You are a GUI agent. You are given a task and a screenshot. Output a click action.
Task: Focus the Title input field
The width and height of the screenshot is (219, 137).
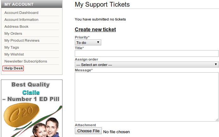[147, 53]
